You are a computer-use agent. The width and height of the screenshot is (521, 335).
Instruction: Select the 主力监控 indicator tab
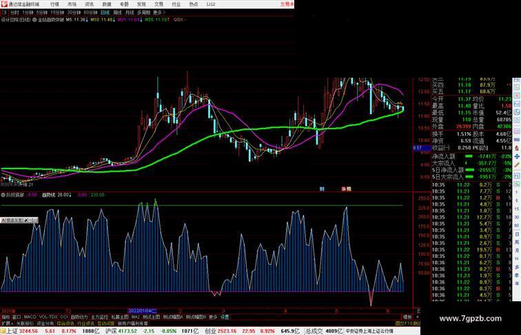[x=100, y=317]
